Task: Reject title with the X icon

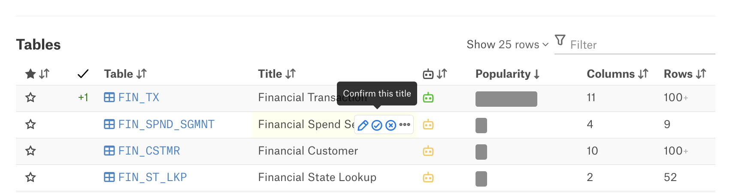Action: coord(391,125)
